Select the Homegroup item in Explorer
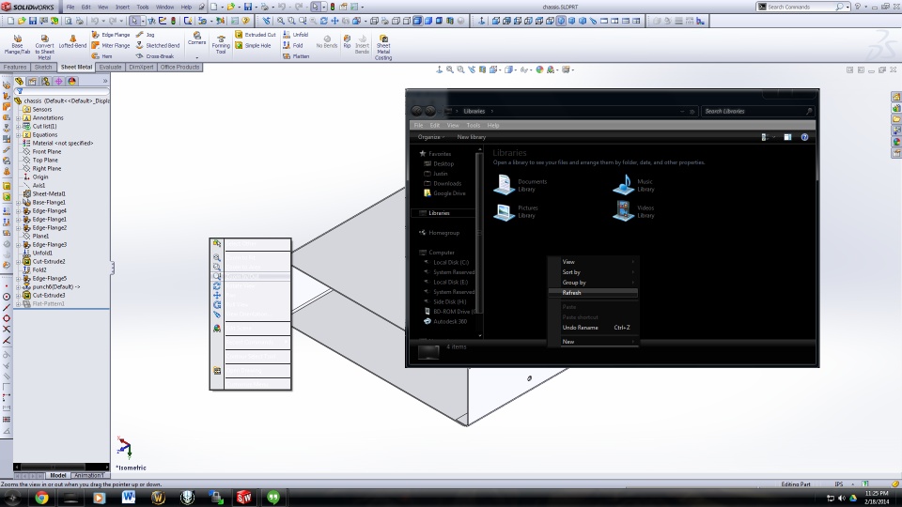The height and width of the screenshot is (507, 902). 443,233
